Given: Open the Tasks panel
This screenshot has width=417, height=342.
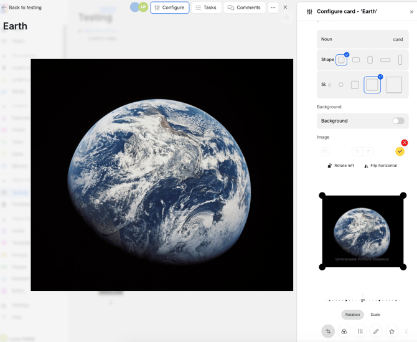Looking at the screenshot, I should (x=205, y=7).
